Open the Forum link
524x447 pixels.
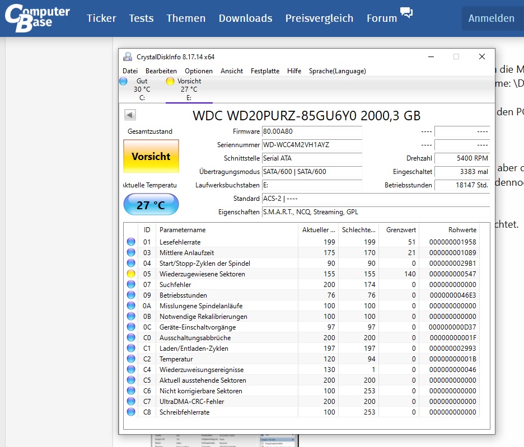point(382,18)
